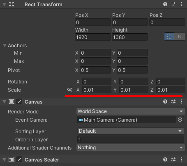
Task: Click Pivot X field showing 0.5
Action: pyautogui.click(x=95, y=70)
